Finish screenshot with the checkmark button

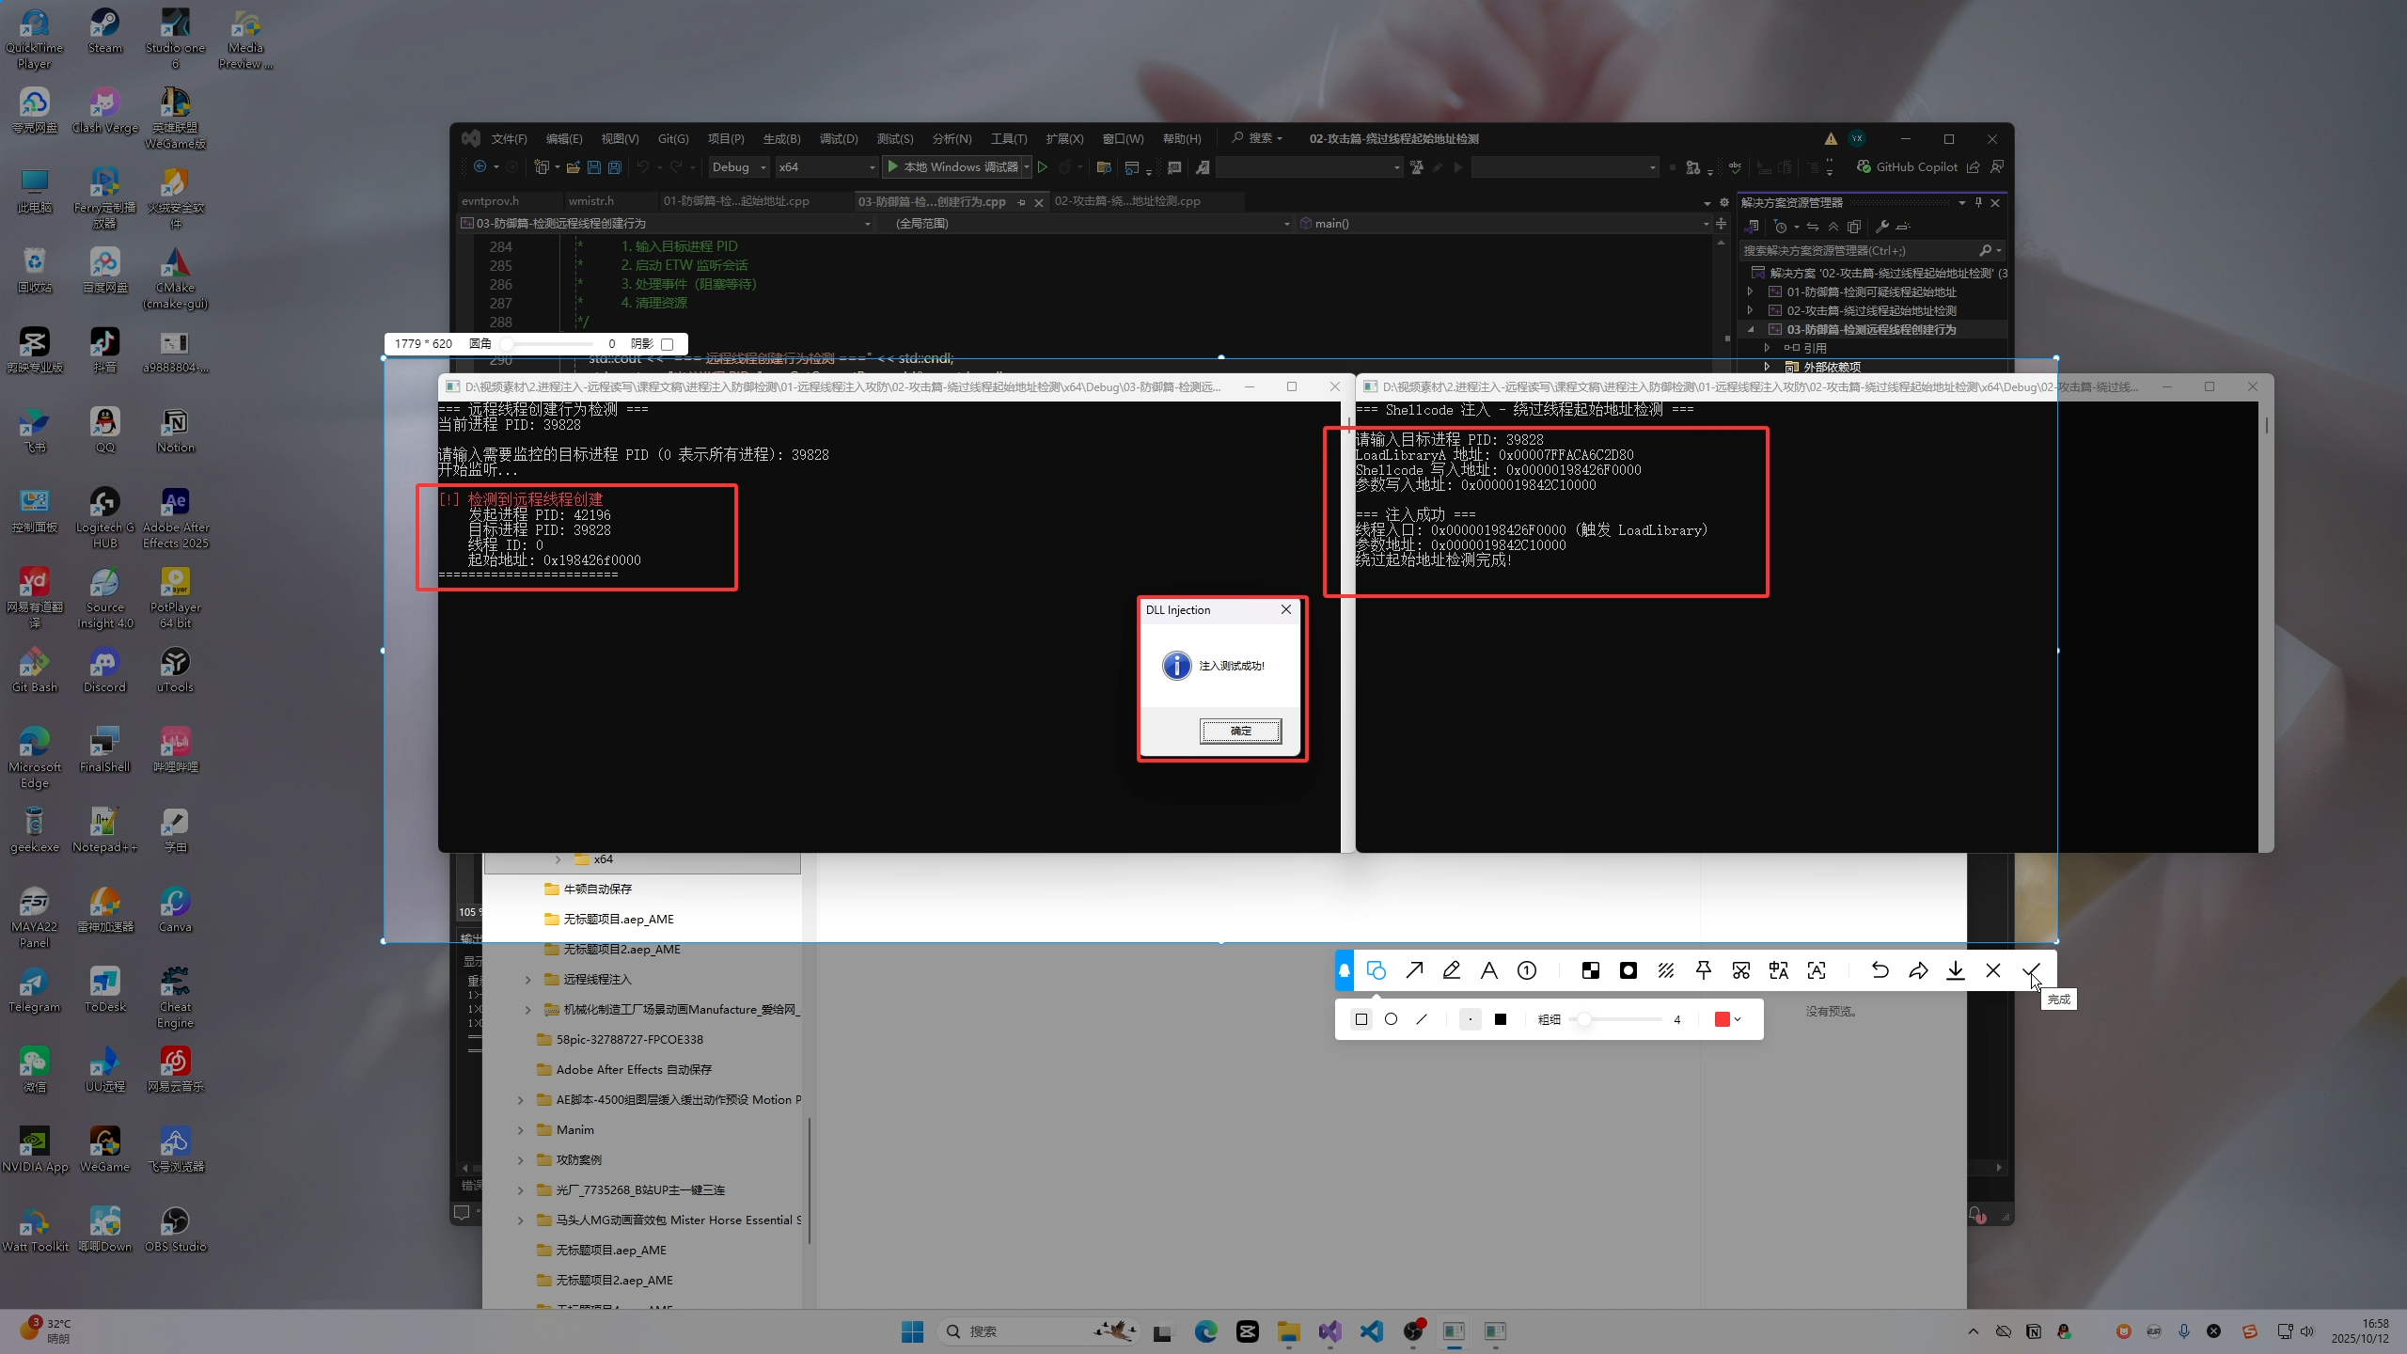[2031, 970]
